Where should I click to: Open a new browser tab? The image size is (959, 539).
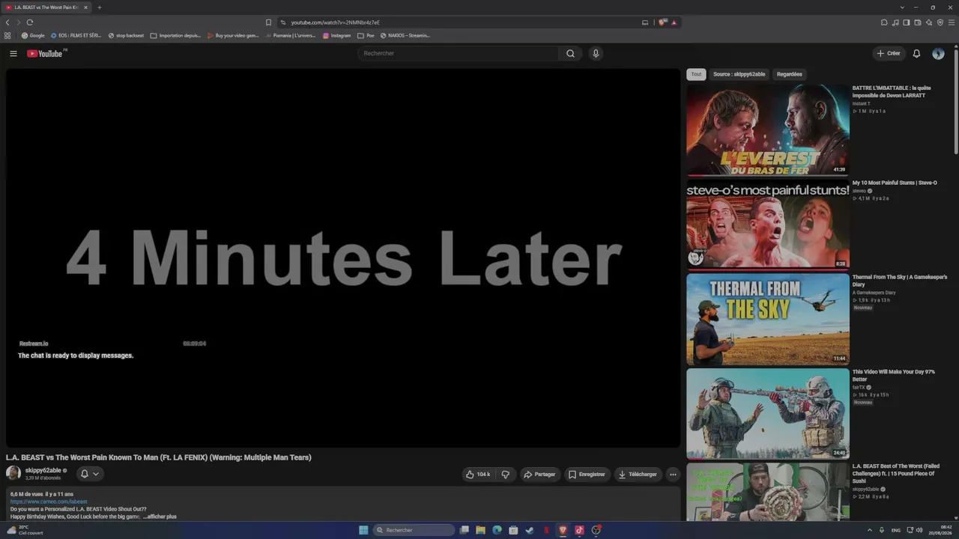click(x=99, y=7)
